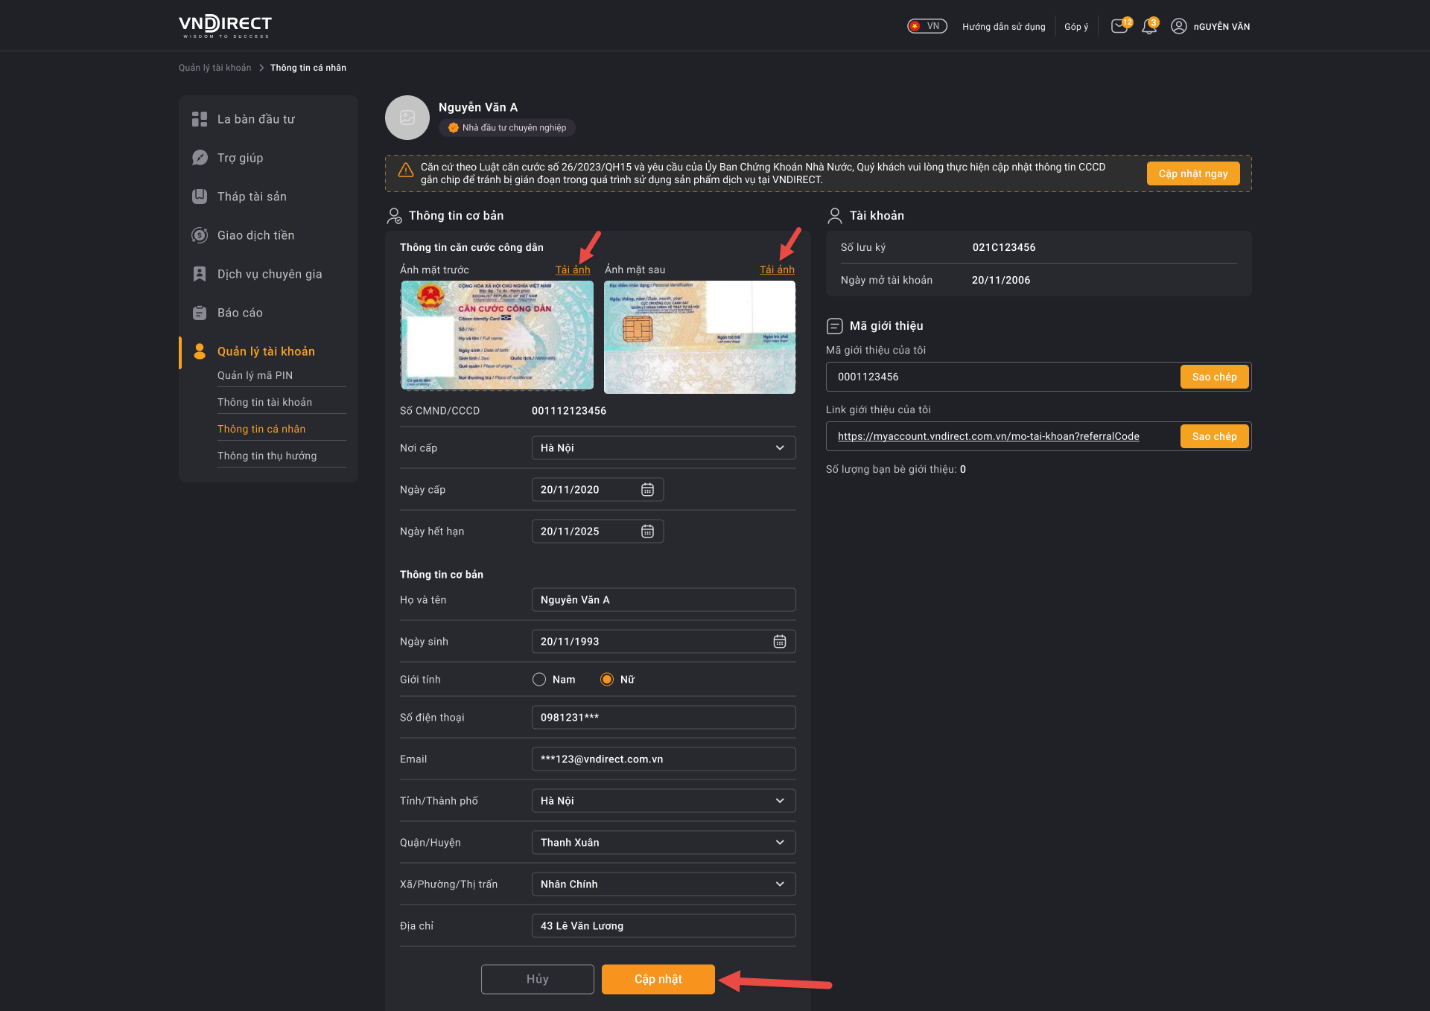This screenshot has width=1430, height=1011.
Task: Click Tải ảnh for back ID photo
Action: pyautogui.click(x=777, y=270)
